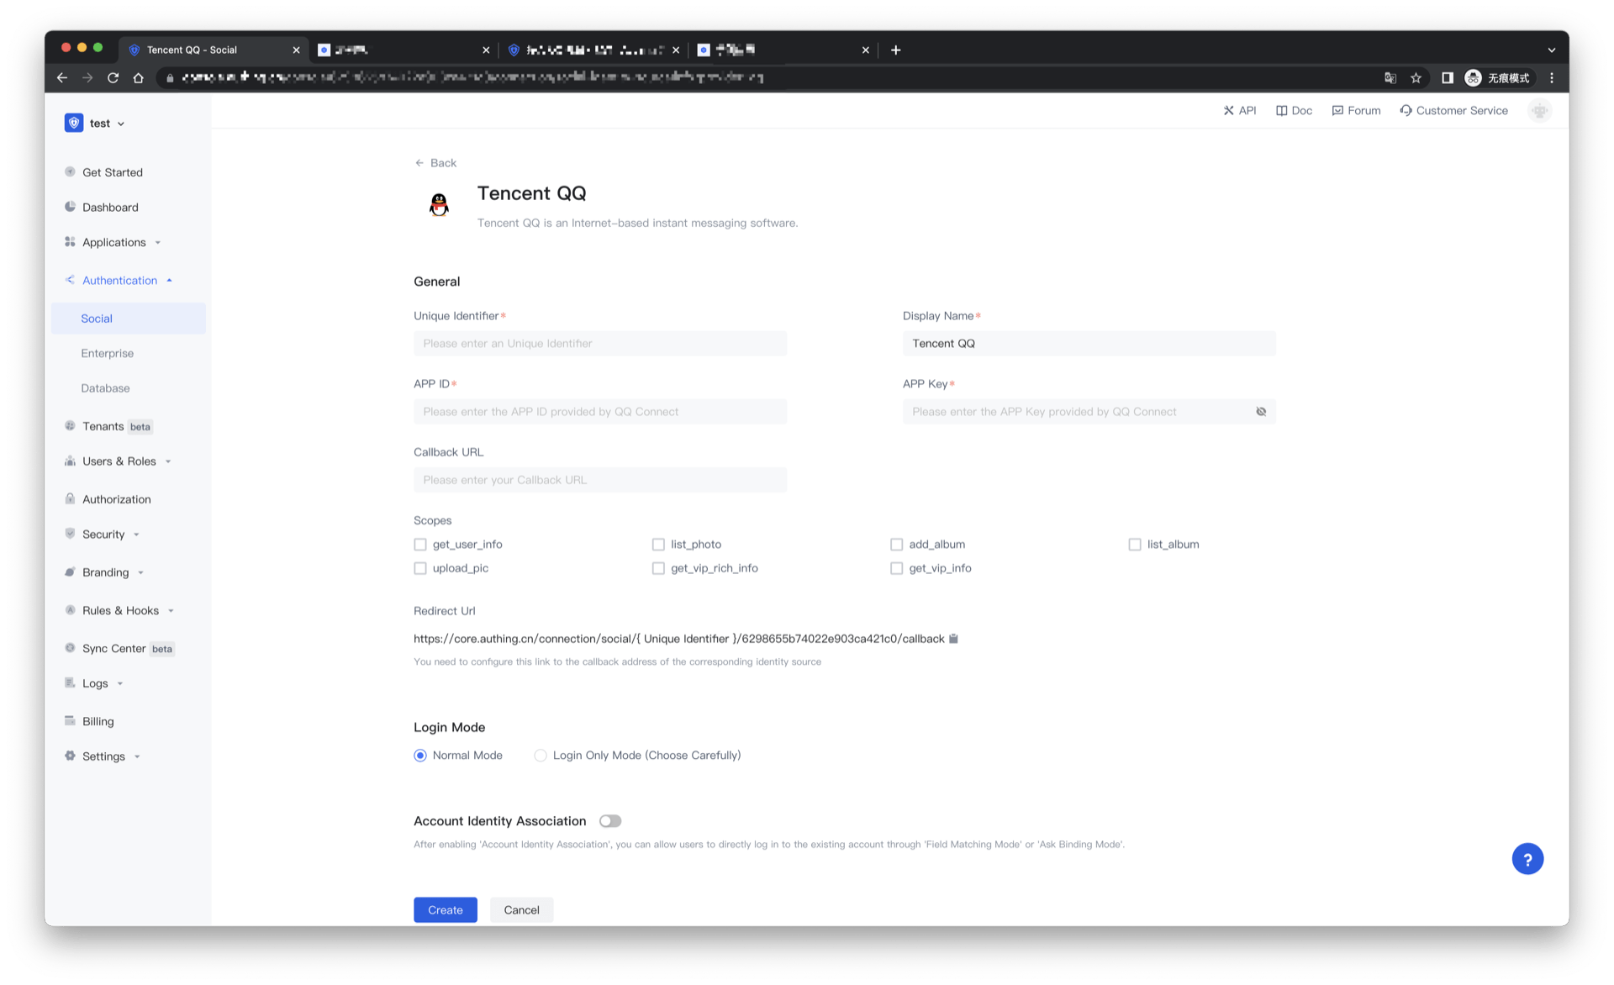
Task: Click the Doc icon in top bar
Action: coord(1294,110)
